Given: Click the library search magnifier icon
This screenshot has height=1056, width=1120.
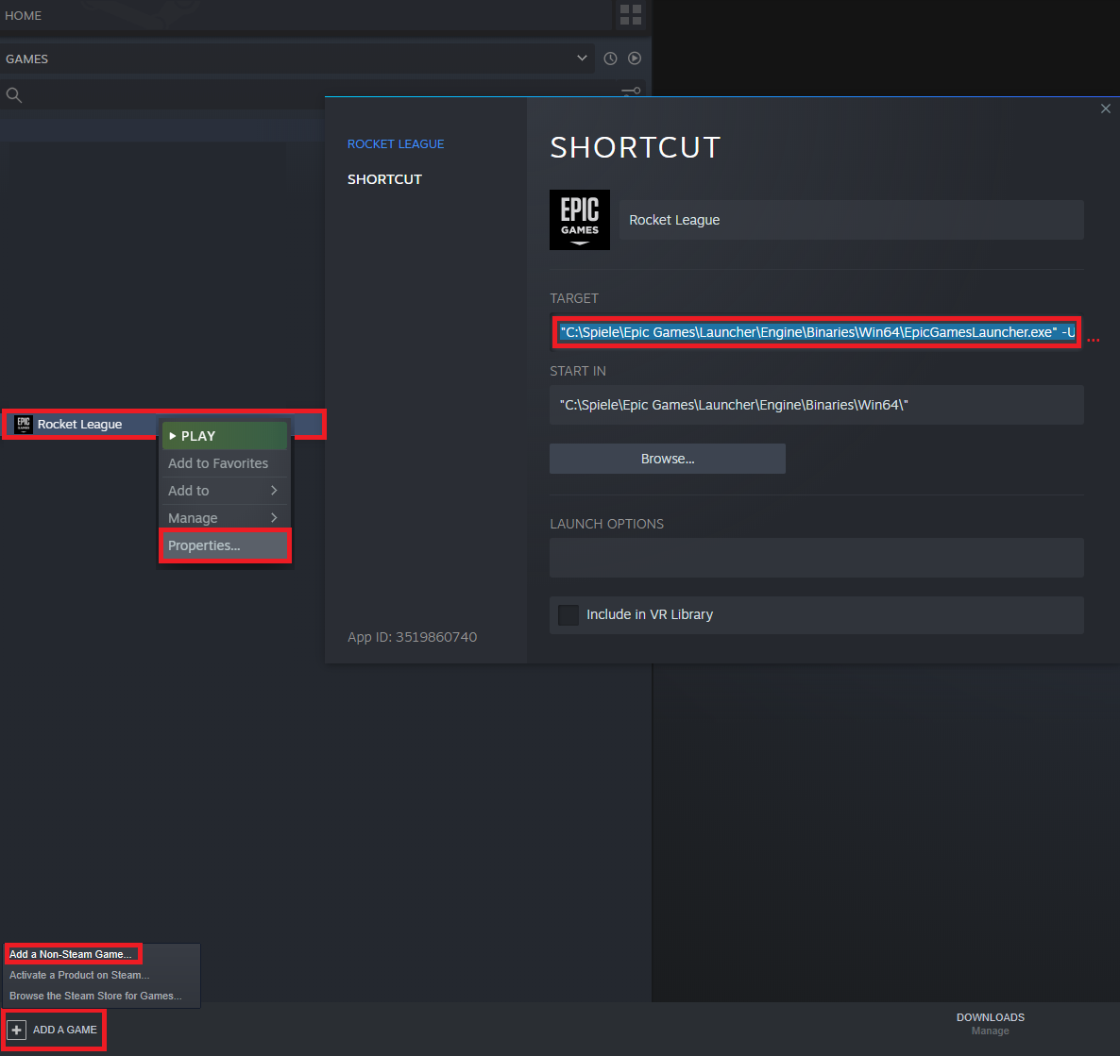Looking at the screenshot, I should click(x=13, y=95).
